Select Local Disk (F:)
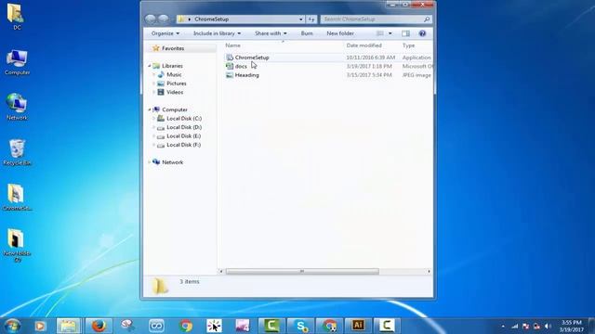This screenshot has height=334, width=595. click(184, 145)
